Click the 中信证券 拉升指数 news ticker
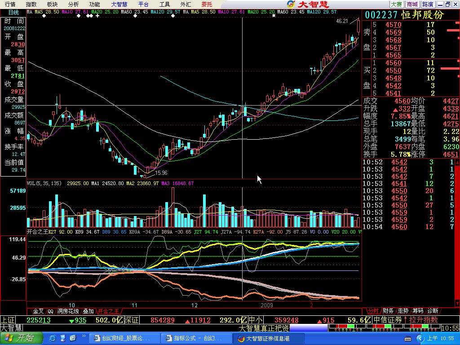This screenshot has width=460, height=345. pyautogui.click(x=406, y=320)
